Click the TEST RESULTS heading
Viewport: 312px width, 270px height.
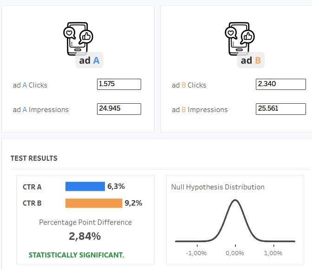pos(34,158)
